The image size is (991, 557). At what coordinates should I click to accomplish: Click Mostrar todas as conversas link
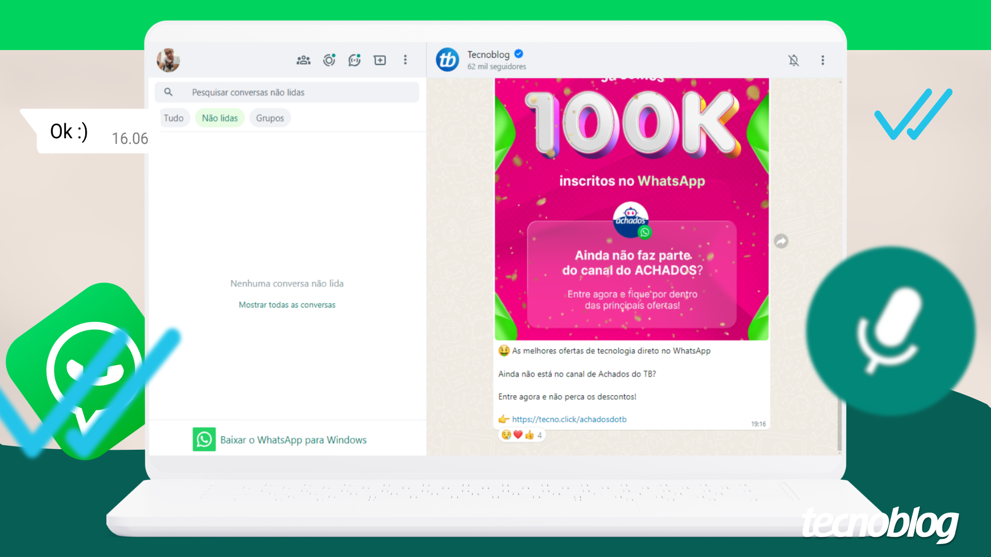pyautogui.click(x=287, y=305)
